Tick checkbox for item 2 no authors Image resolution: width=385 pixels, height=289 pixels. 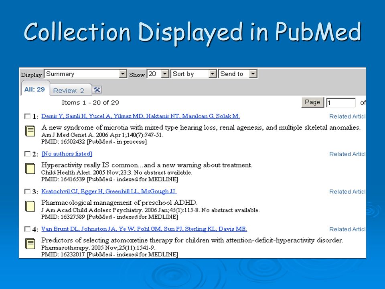[27, 154]
